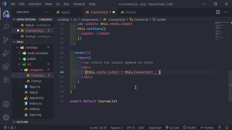Image resolution: width=232 pixels, height=130 pixels.
Task: Open the Extensions view
Action: point(6,66)
